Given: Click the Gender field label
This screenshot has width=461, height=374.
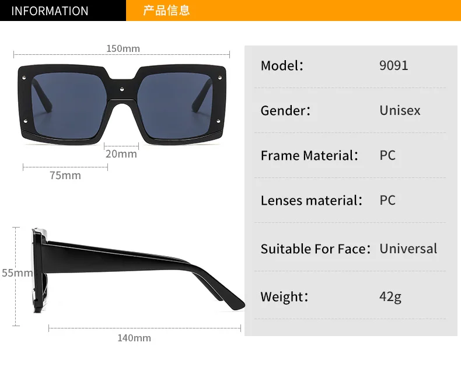Looking at the screenshot, I should [x=285, y=110].
